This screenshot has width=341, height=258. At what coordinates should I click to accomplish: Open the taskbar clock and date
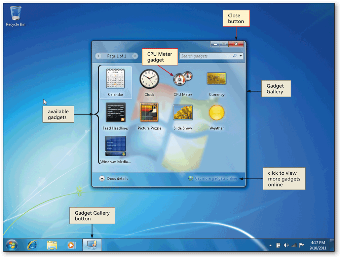click(x=318, y=245)
